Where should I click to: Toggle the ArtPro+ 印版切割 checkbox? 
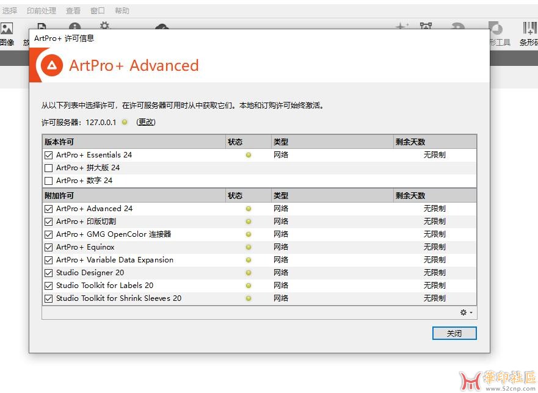tap(48, 222)
